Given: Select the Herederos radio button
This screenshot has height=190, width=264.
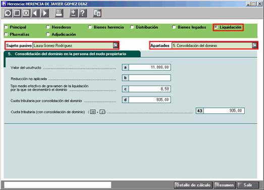Looking at the screenshot, I should 48,27.
